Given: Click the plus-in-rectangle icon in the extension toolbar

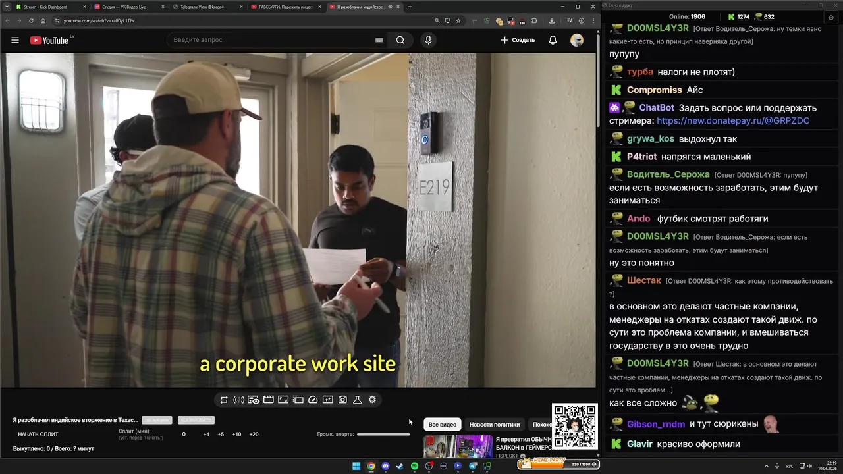Looking at the screenshot, I should pyautogui.click(x=328, y=400).
